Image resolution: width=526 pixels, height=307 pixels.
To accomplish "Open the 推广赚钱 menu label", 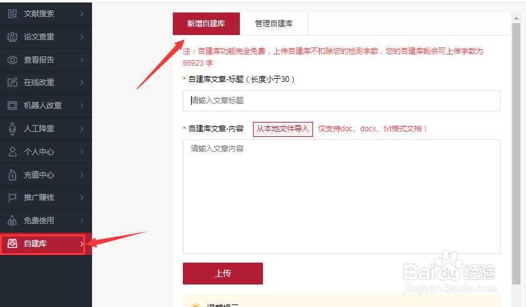I will [39, 198].
